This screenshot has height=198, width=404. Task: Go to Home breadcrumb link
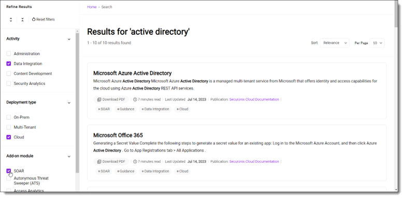point(92,7)
